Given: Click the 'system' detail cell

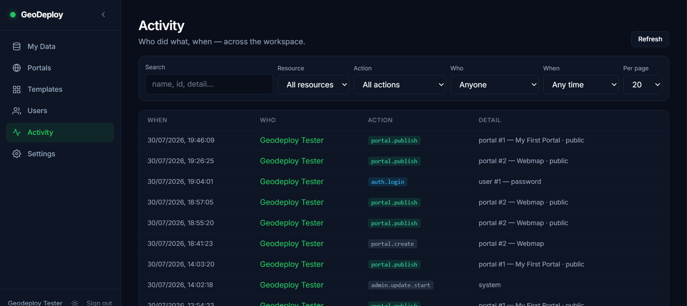Looking at the screenshot, I should [x=490, y=285].
